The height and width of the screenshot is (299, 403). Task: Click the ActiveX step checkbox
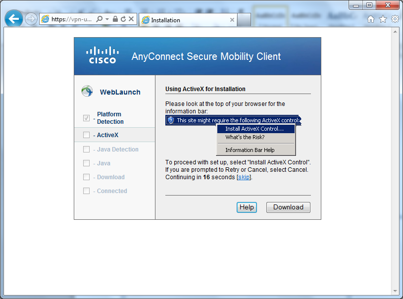[x=86, y=135]
